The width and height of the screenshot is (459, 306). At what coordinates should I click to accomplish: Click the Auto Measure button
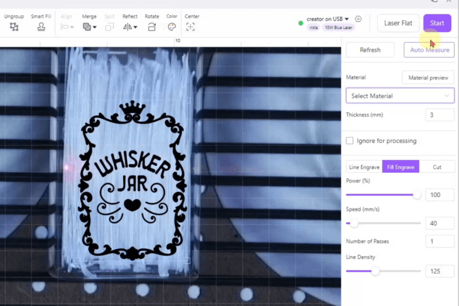point(429,50)
